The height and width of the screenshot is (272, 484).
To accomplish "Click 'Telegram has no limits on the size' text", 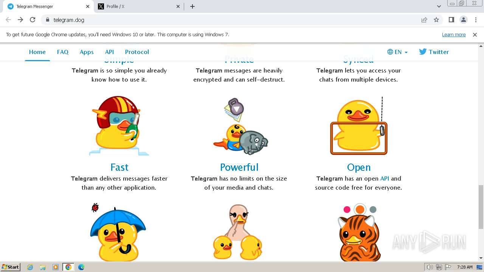I will [x=239, y=178].
